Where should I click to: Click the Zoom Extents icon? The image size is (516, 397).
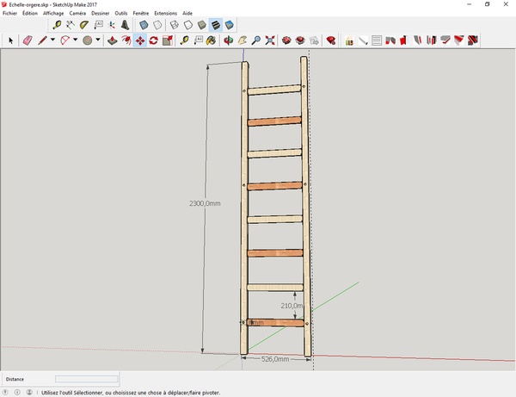pos(270,40)
